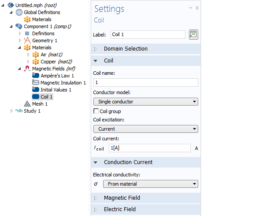Click the Coil name text field

click(x=146, y=82)
